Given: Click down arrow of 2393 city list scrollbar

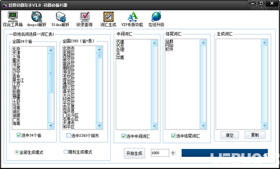Looking at the screenshot, I should click(x=99, y=126).
